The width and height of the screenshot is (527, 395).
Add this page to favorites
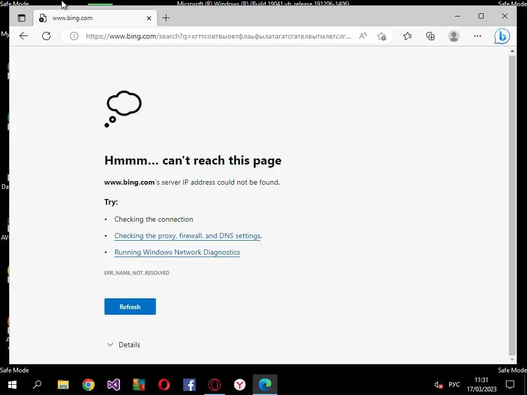(381, 36)
